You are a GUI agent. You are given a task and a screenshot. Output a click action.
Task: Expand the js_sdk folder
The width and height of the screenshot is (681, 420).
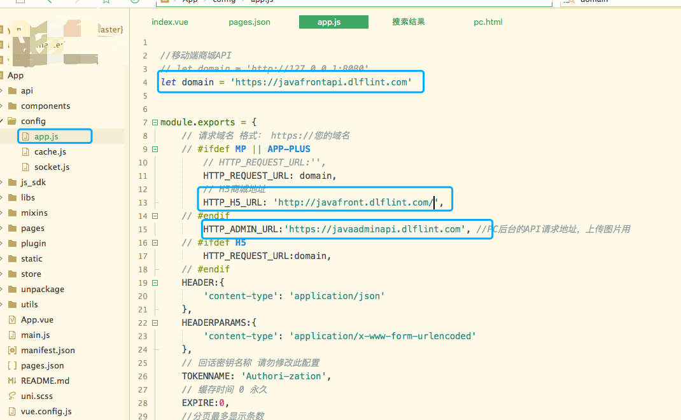click(x=2, y=182)
